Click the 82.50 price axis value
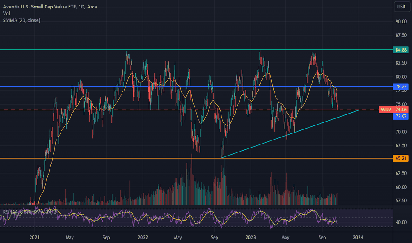 [401, 63]
